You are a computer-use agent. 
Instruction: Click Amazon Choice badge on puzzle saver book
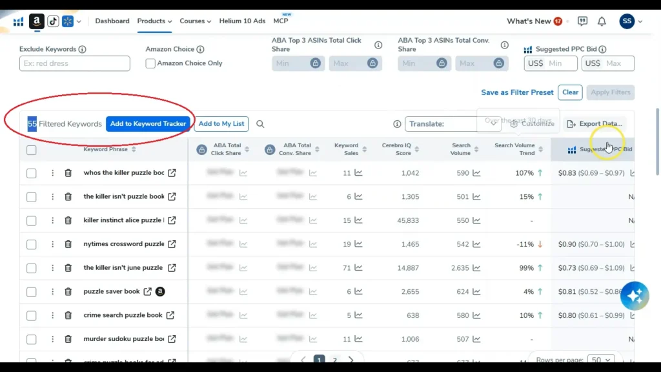click(x=160, y=291)
